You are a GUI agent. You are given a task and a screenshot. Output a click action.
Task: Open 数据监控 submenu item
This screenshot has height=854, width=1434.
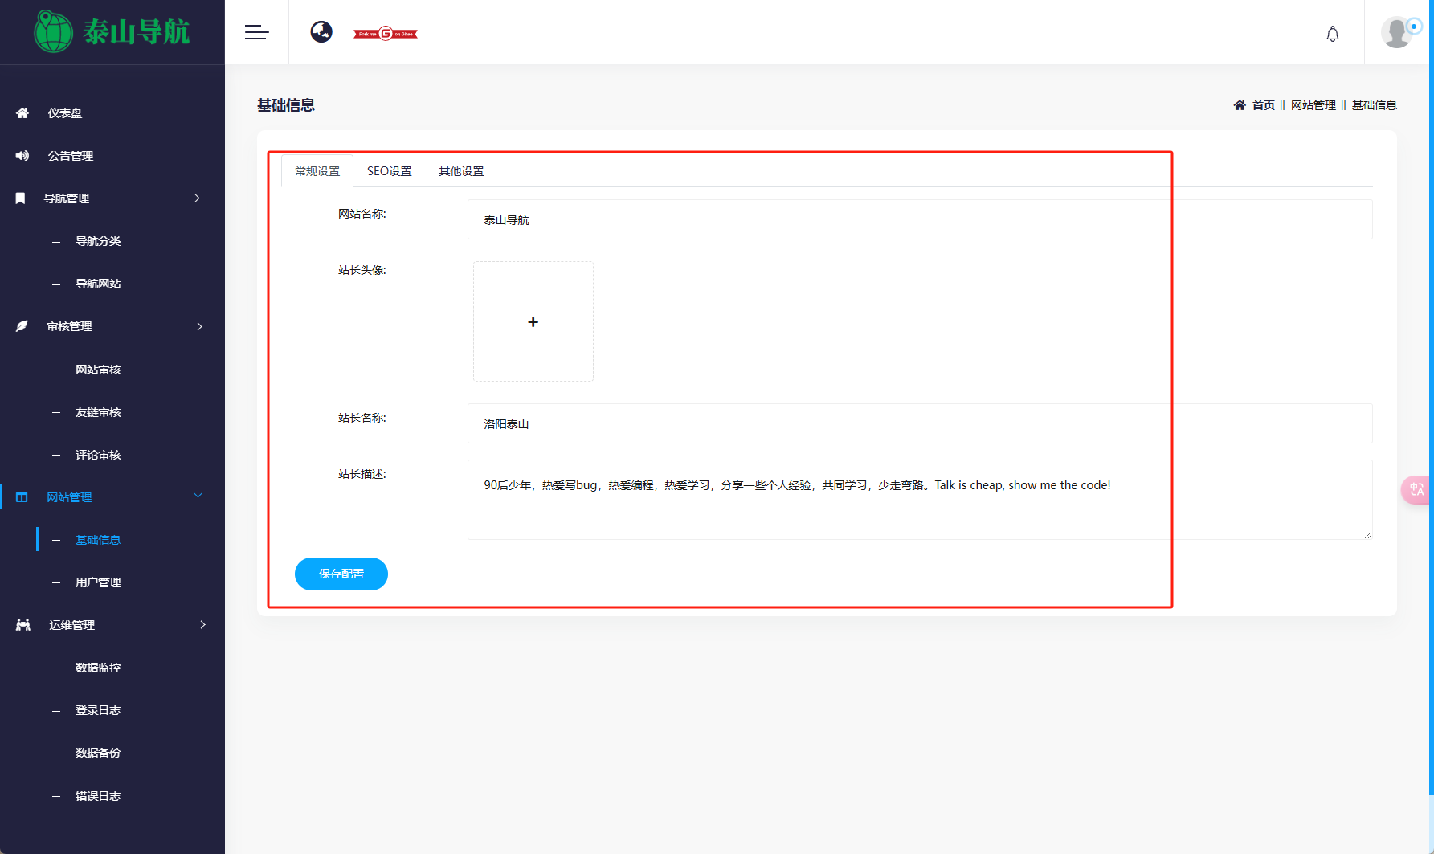(x=98, y=668)
